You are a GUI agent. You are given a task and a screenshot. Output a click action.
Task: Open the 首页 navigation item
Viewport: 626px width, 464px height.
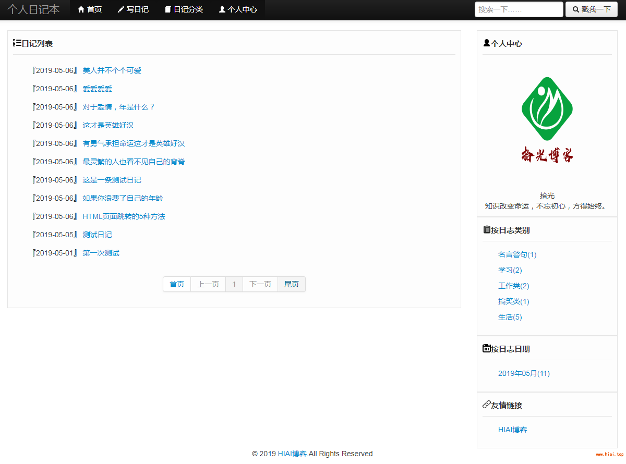point(90,9)
